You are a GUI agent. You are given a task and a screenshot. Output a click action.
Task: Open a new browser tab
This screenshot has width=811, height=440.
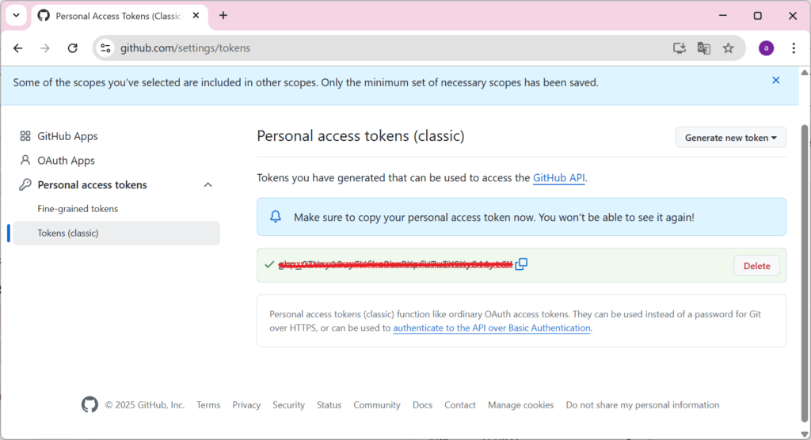pyautogui.click(x=223, y=16)
